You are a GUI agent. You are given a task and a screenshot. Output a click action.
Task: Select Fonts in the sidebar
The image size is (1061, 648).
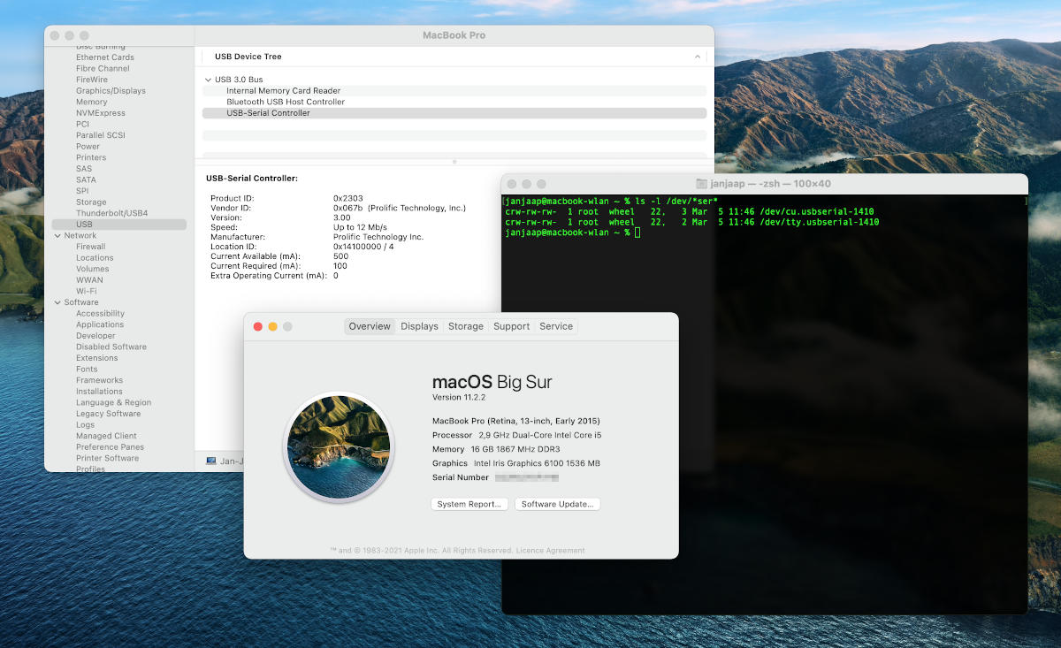click(x=87, y=370)
